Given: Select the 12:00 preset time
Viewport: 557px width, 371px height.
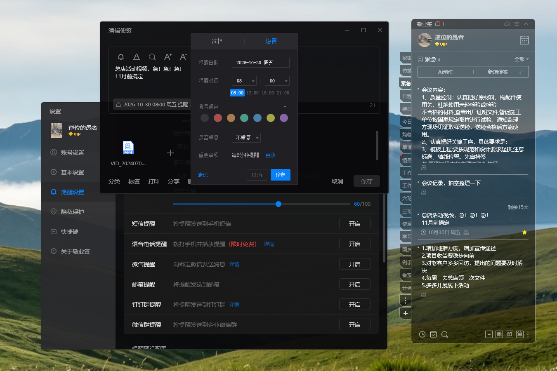Looking at the screenshot, I should click(253, 93).
